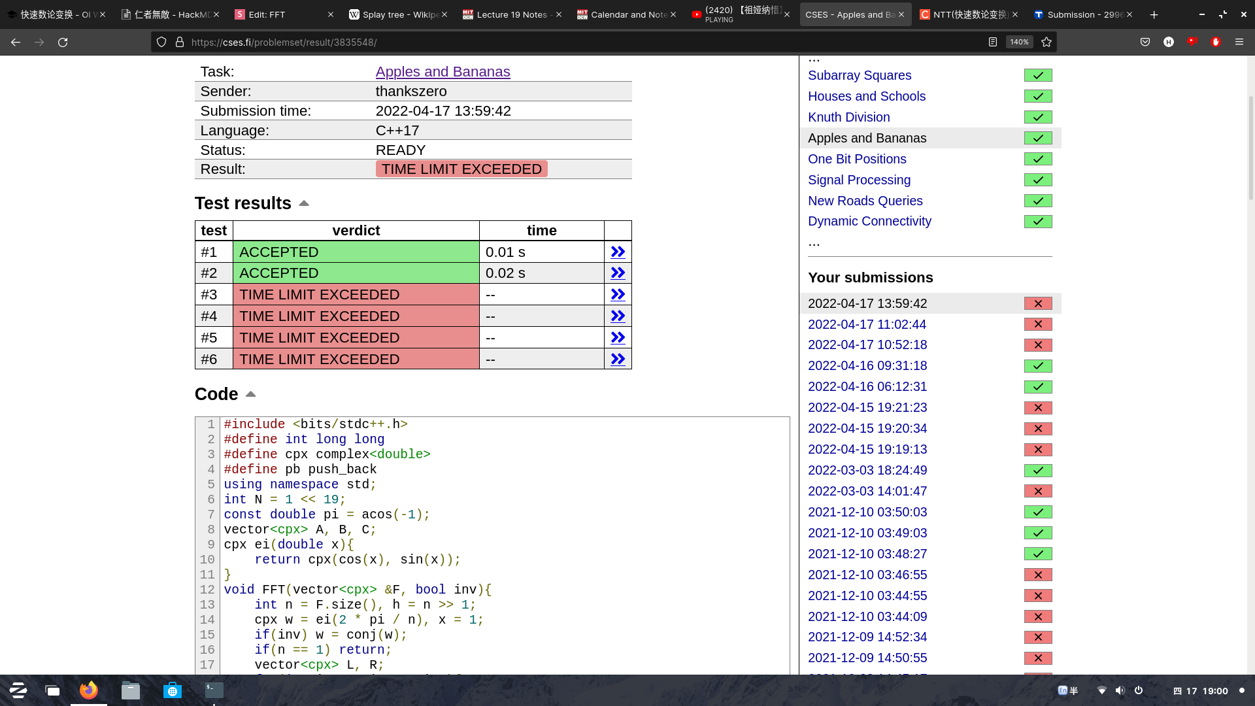Reload the current page

pyautogui.click(x=63, y=42)
